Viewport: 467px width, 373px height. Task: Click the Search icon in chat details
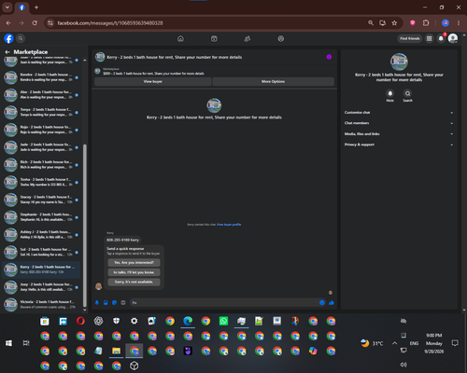(407, 93)
